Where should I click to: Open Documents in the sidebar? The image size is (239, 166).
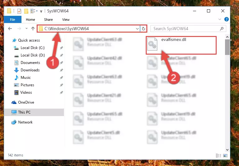[x=30, y=63]
